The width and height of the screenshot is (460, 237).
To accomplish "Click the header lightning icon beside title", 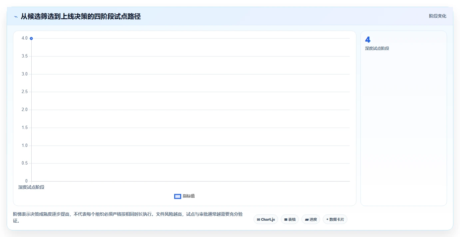I will click(16, 16).
